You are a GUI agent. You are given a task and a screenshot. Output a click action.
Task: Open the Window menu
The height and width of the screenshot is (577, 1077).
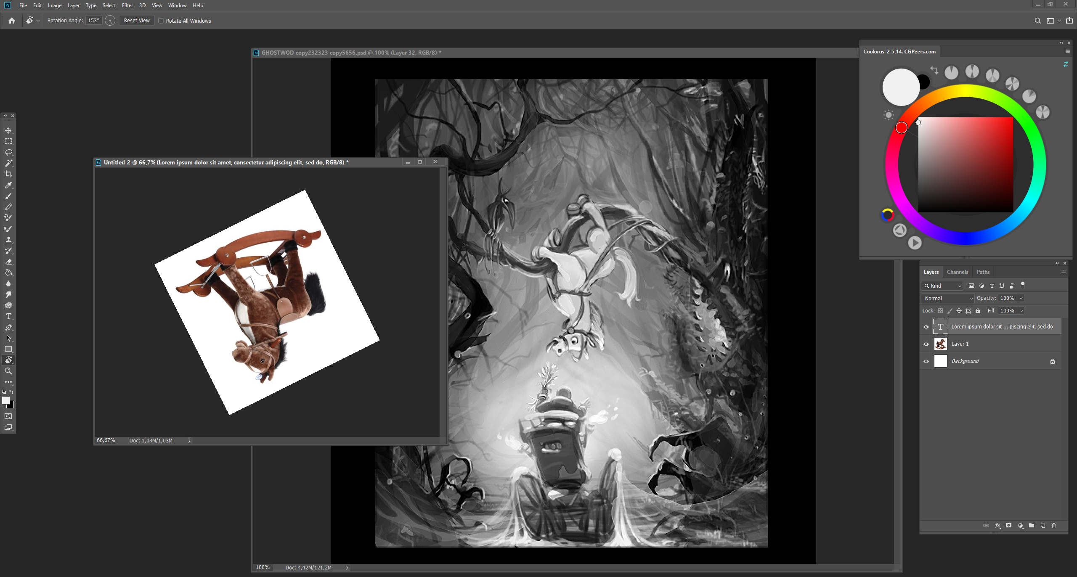click(x=177, y=5)
